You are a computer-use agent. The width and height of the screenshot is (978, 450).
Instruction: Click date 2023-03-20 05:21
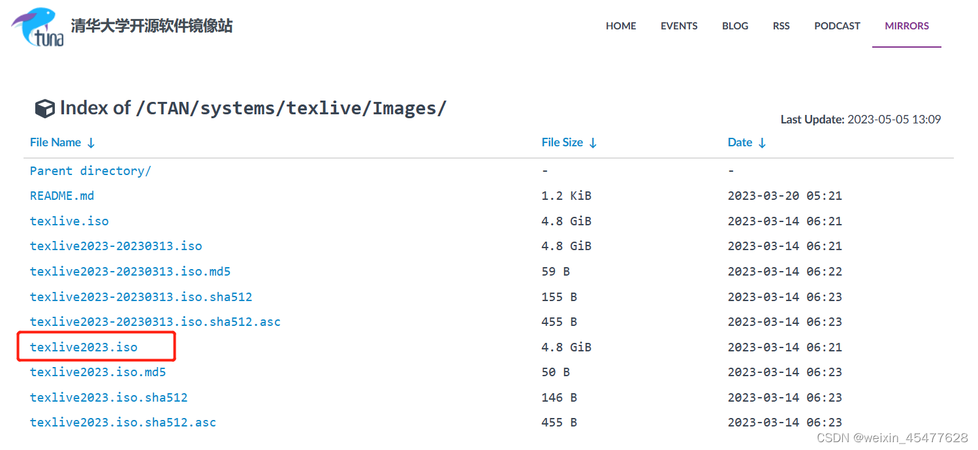coord(785,196)
